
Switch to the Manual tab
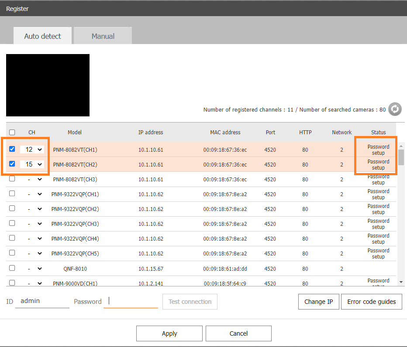(x=103, y=36)
